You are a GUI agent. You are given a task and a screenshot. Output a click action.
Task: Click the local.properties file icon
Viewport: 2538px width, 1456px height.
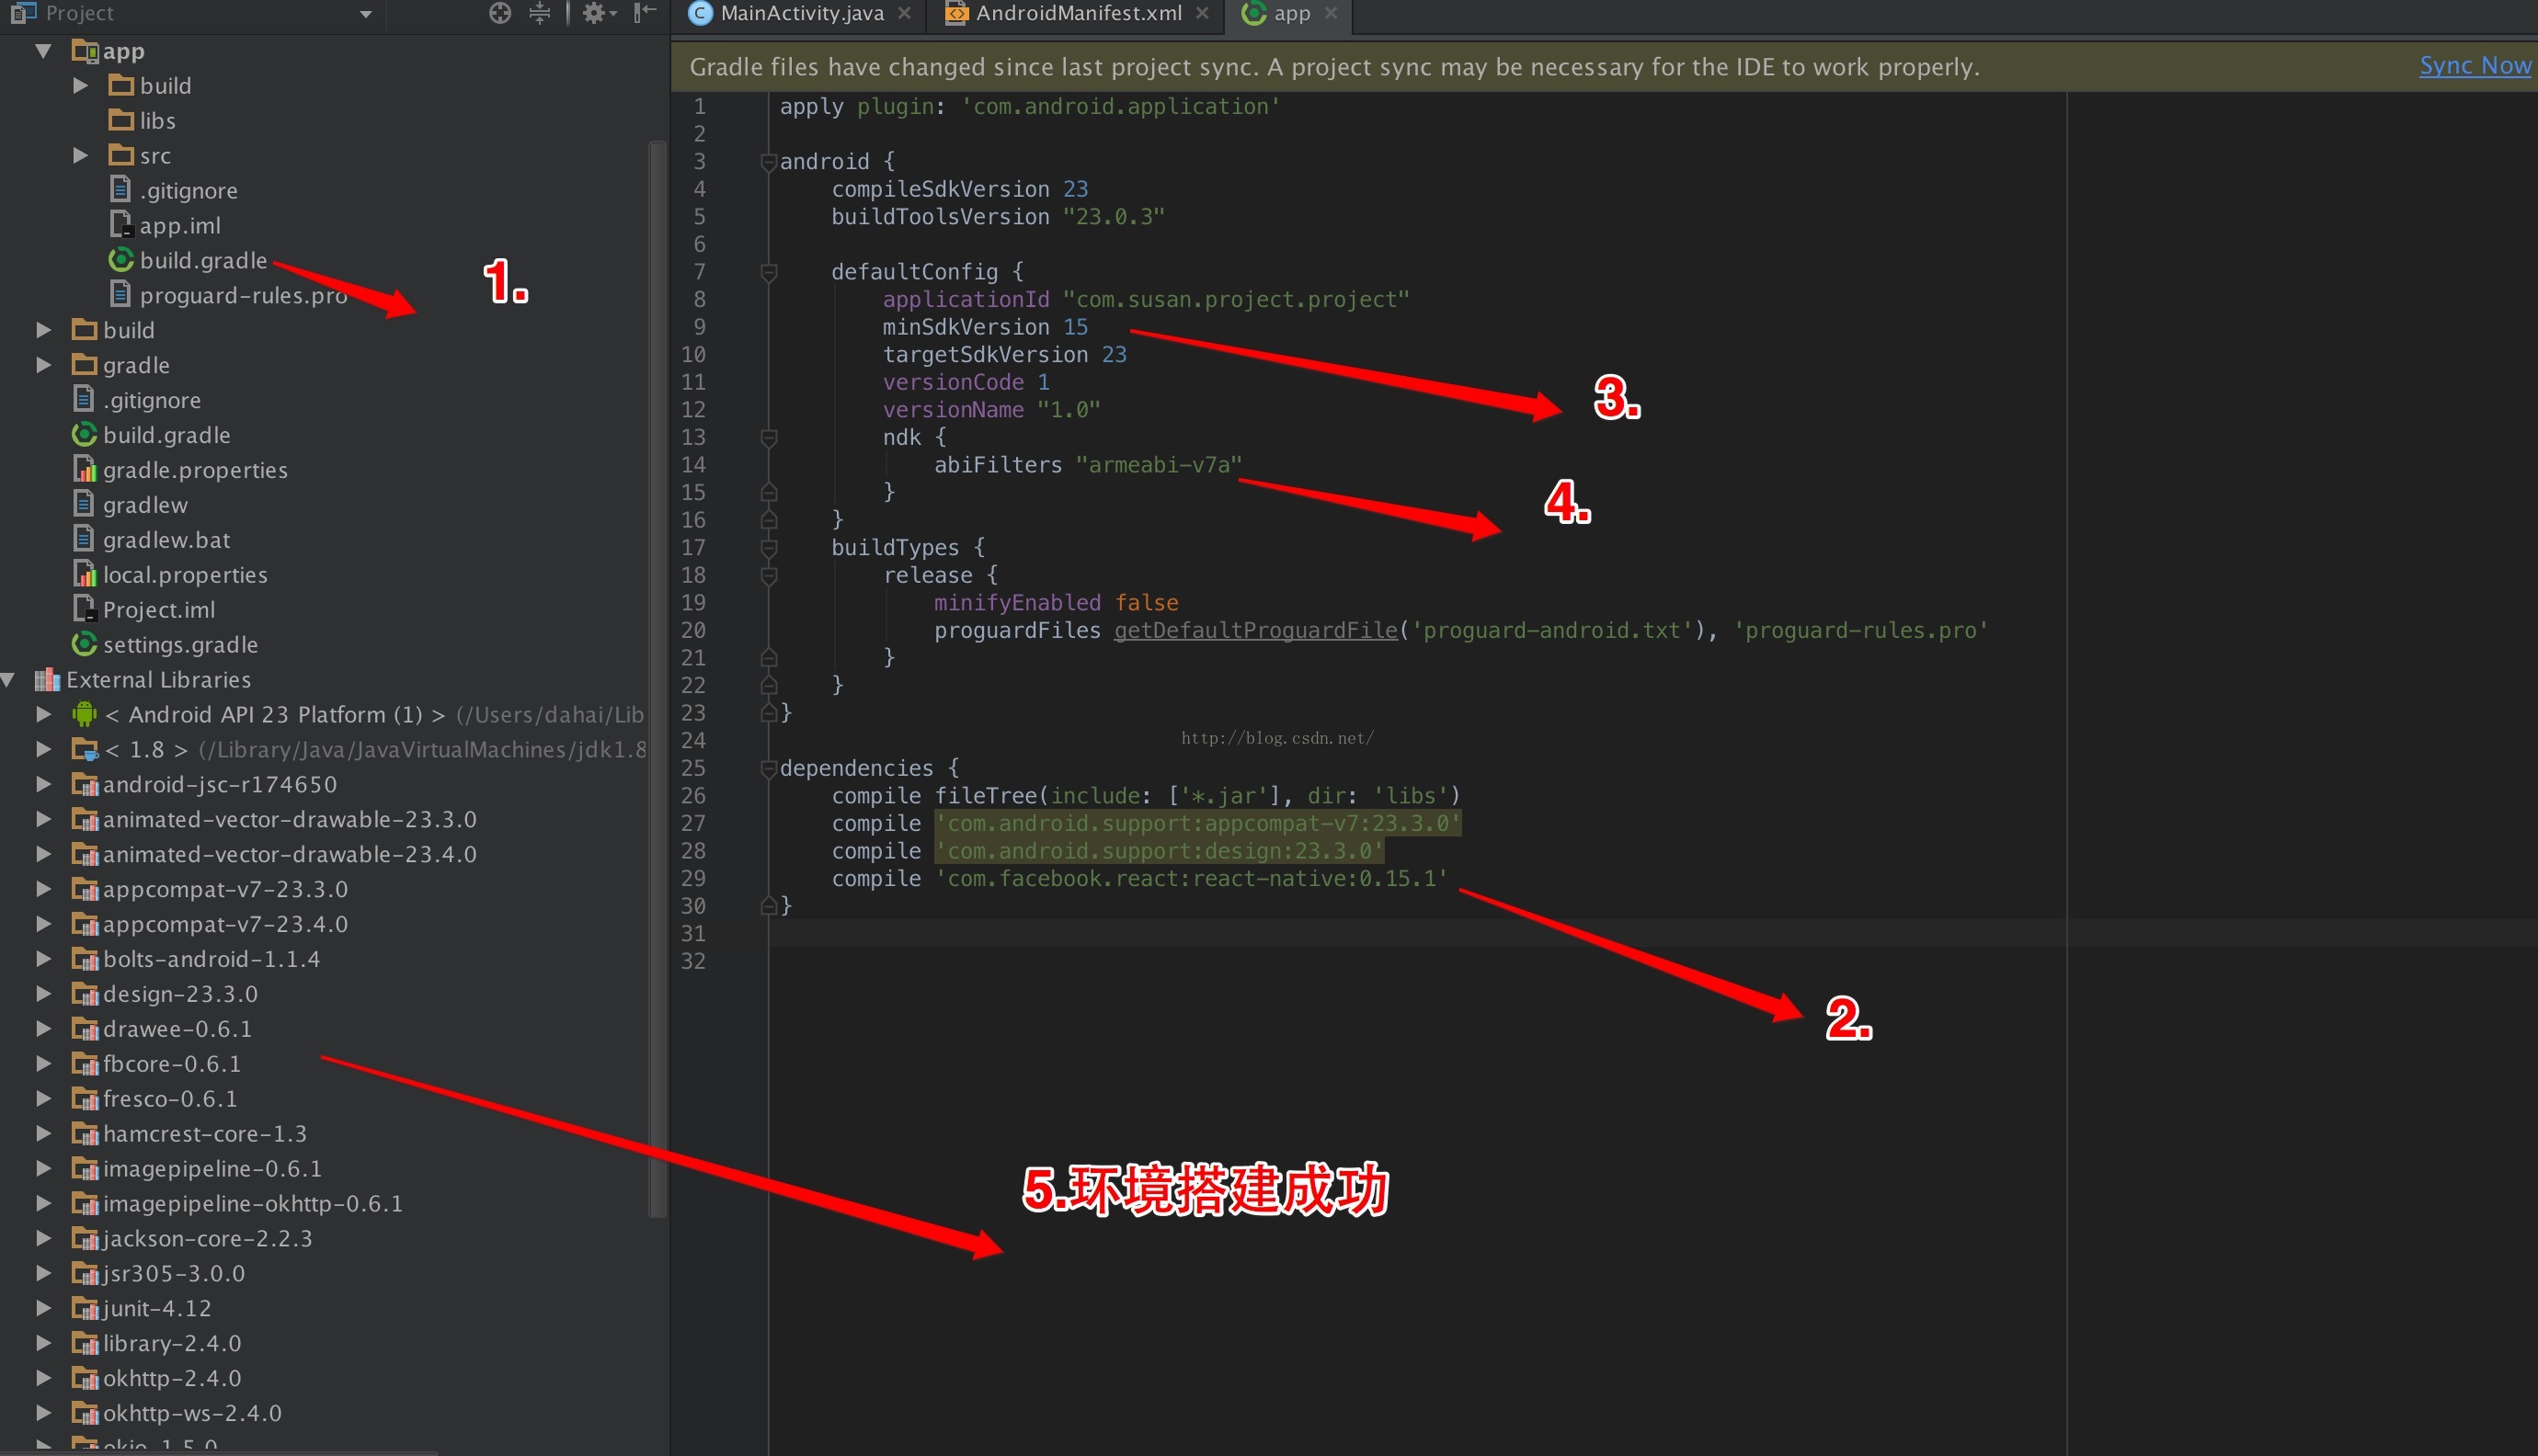pos(85,575)
